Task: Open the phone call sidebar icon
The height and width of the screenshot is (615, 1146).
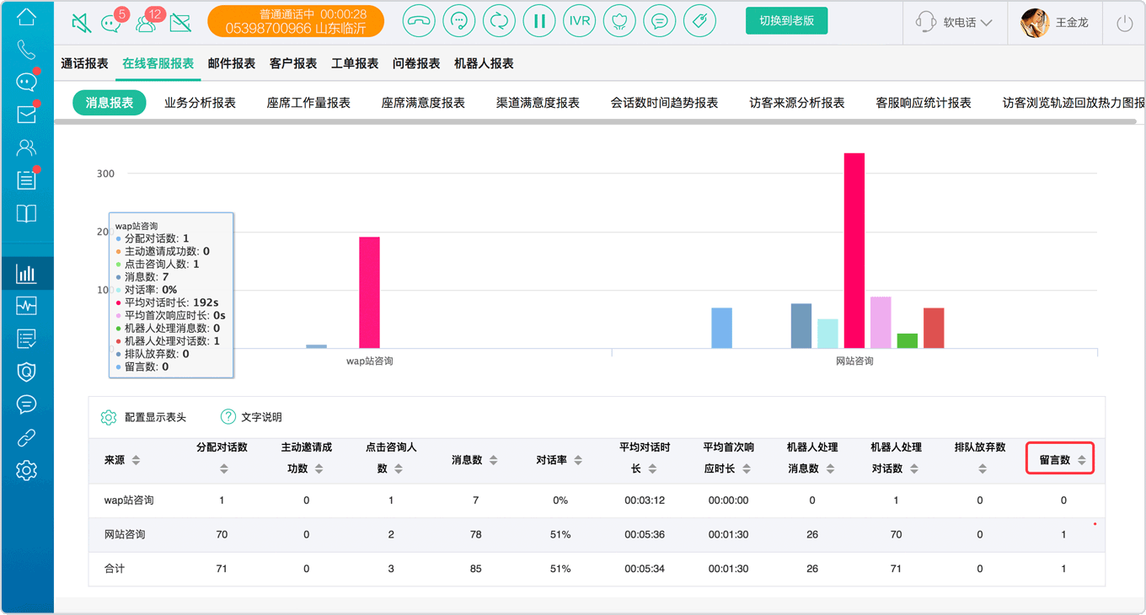Action: [x=26, y=49]
